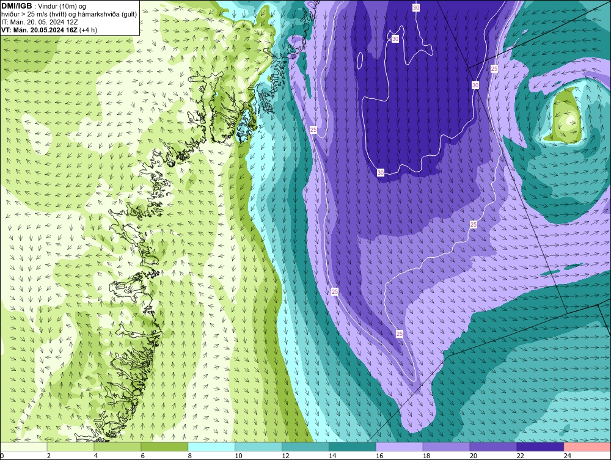Click the lavender 16–18 legend swatch

pyautogui.click(x=400, y=447)
